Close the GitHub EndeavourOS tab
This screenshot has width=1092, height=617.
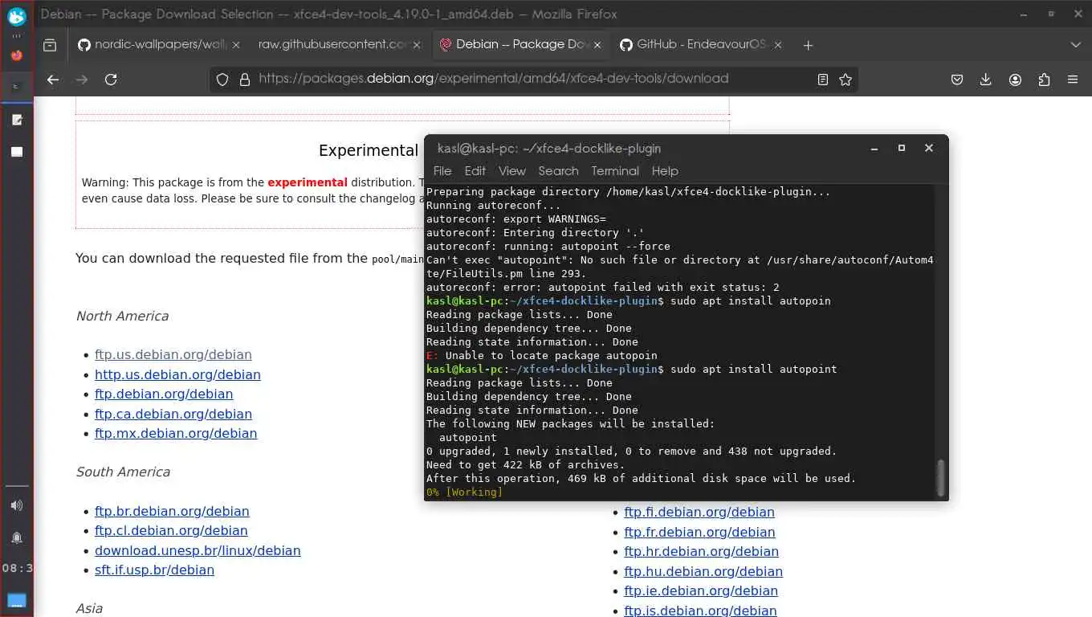(778, 45)
